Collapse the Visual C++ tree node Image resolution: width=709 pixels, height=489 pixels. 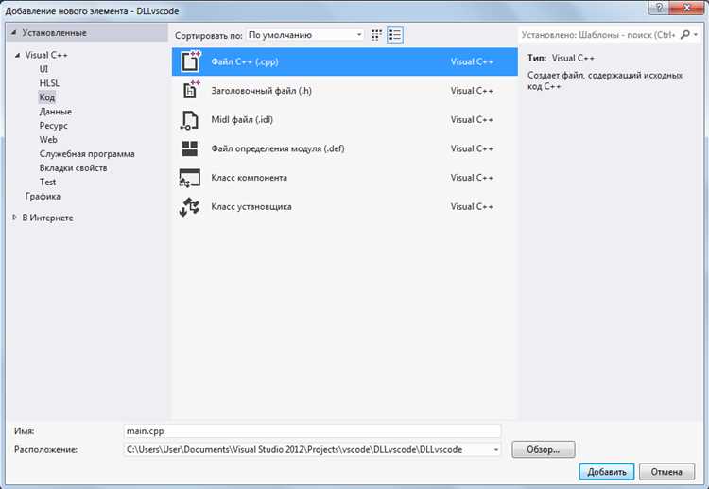[17, 55]
